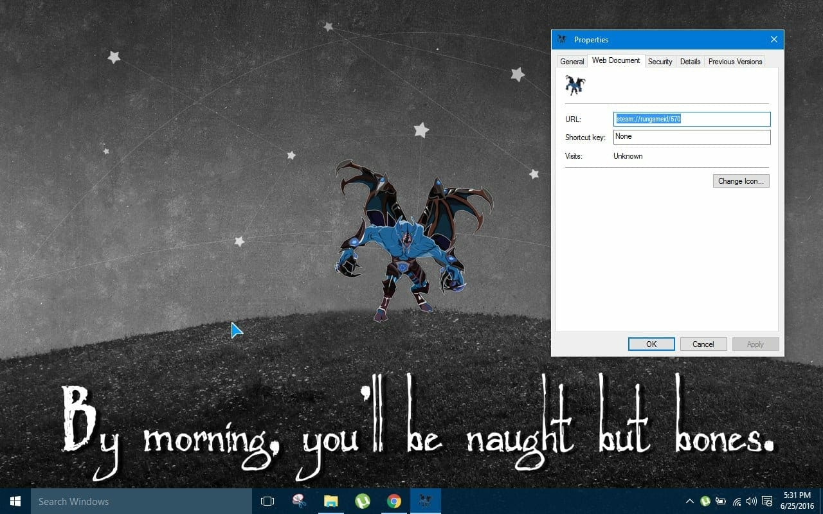823x514 pixels.
Task: Click the Change Icon... button
Action: (741, 181)
